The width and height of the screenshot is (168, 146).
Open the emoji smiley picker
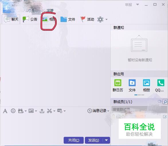coord(13,111)
